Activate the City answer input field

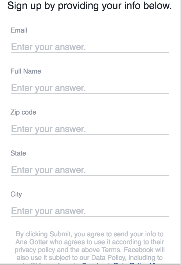90,211
